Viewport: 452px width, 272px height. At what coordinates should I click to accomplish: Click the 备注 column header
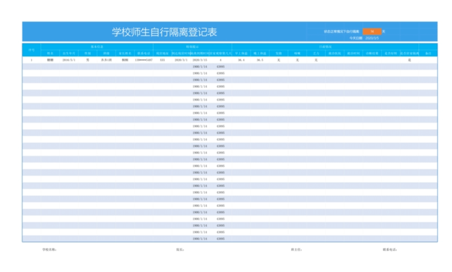(428, 53)
